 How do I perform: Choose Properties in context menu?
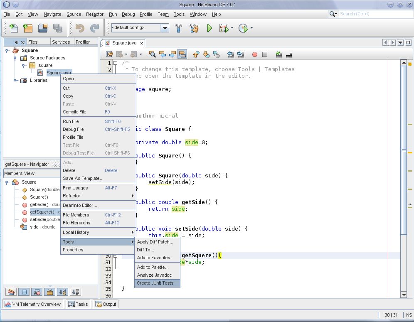(98, 250)
